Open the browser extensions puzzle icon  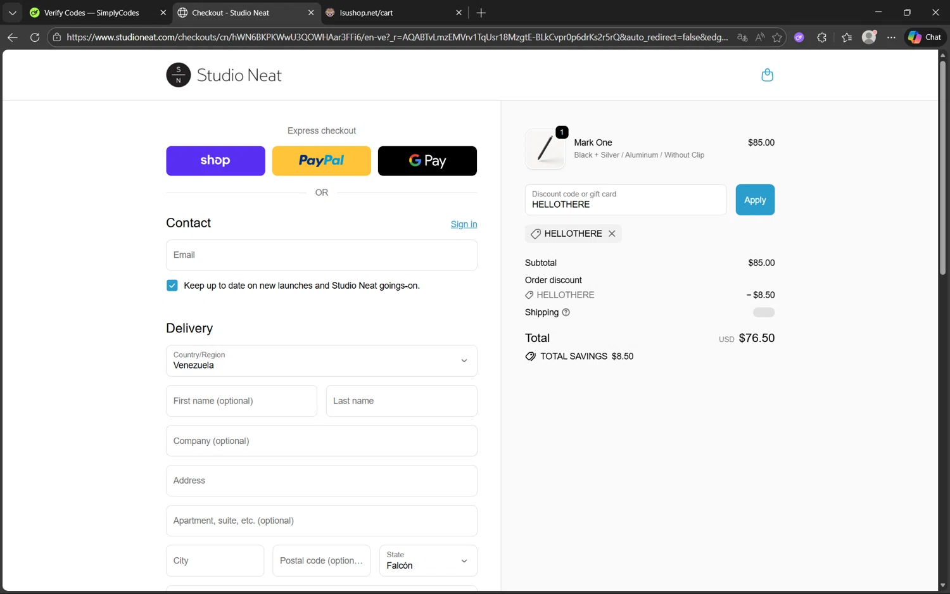(822, 37)
